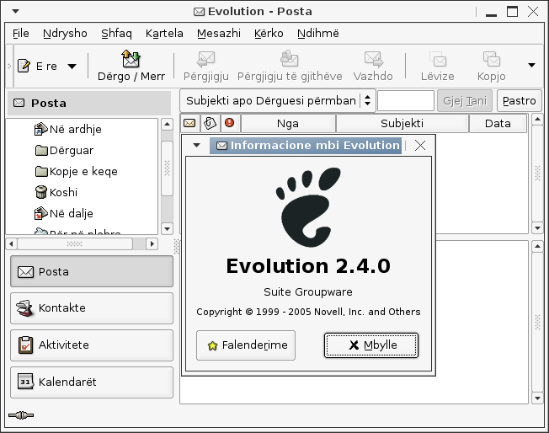The height and width of the screenshot is (433, 549).
Task: Click the Falenderime credits button
Action: (246, 345)
